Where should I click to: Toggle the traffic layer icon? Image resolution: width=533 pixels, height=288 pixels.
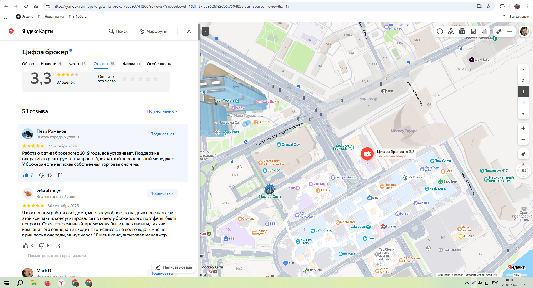click(440, 31)
